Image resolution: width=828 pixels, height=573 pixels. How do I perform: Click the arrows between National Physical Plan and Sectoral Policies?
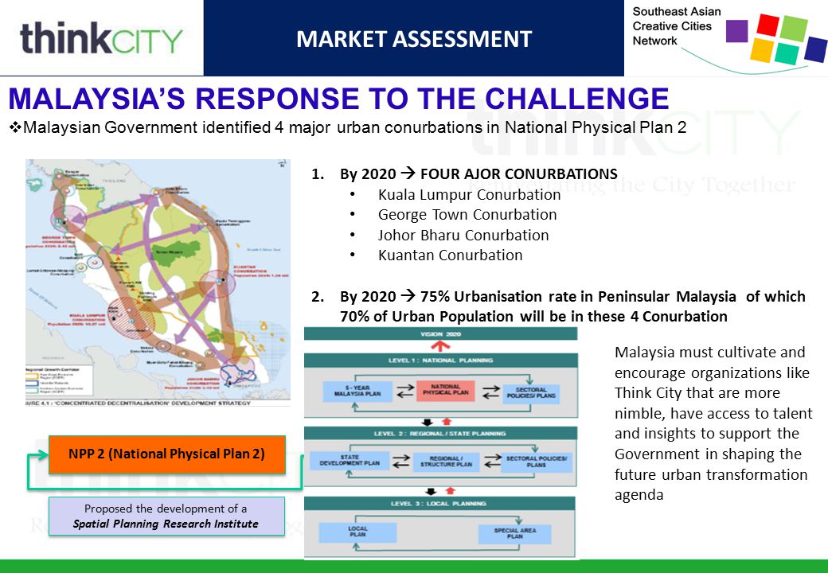(490, 392)
